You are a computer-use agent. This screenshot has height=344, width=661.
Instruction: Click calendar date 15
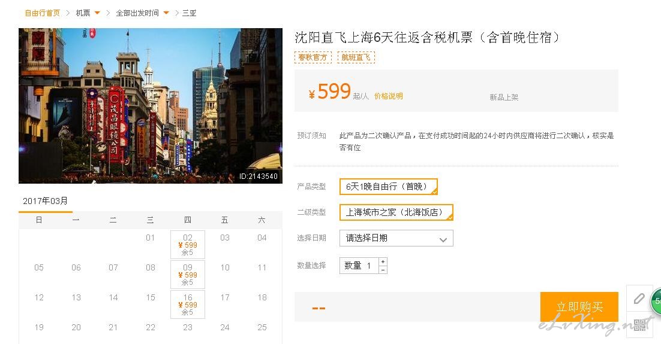click(x=151, y=297)
